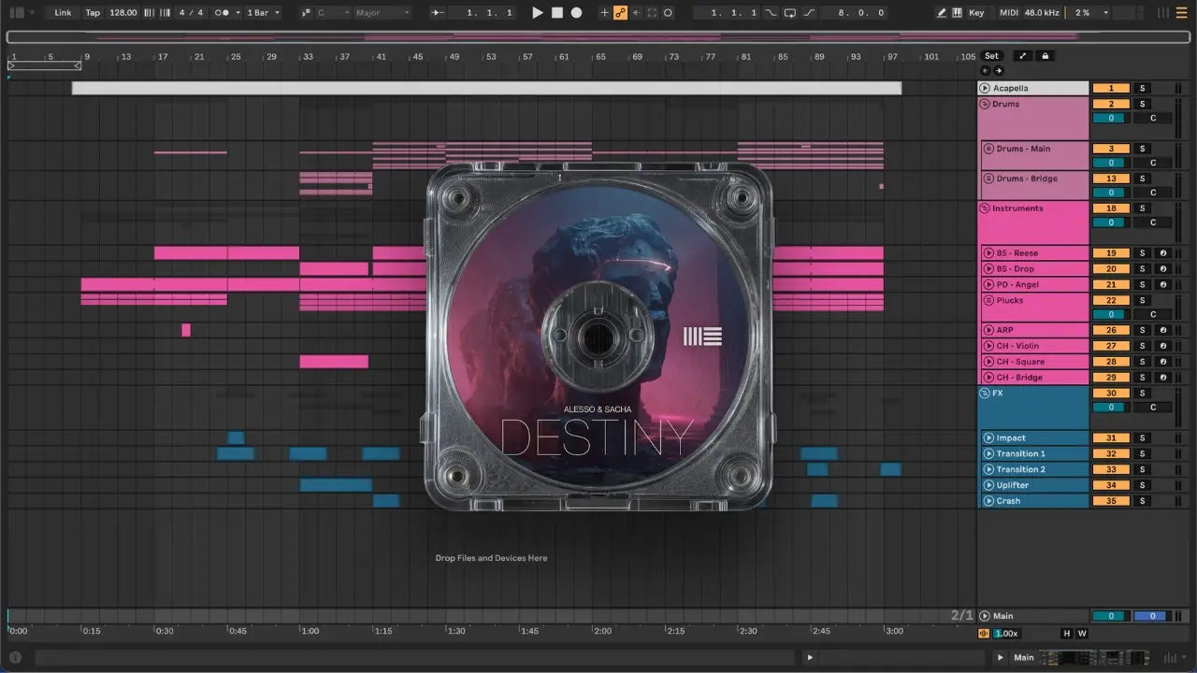
Task: Toggle the arrangement Loop switch
Action: point(790,13)
